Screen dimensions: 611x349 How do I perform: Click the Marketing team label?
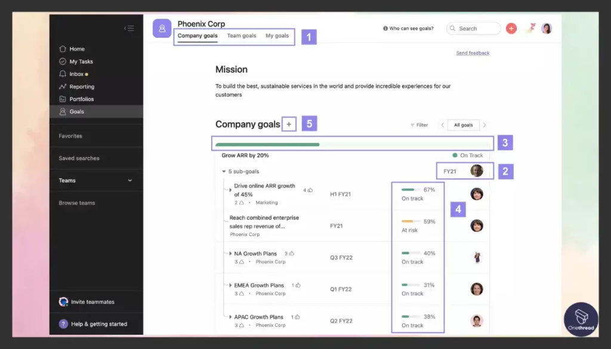267,203
